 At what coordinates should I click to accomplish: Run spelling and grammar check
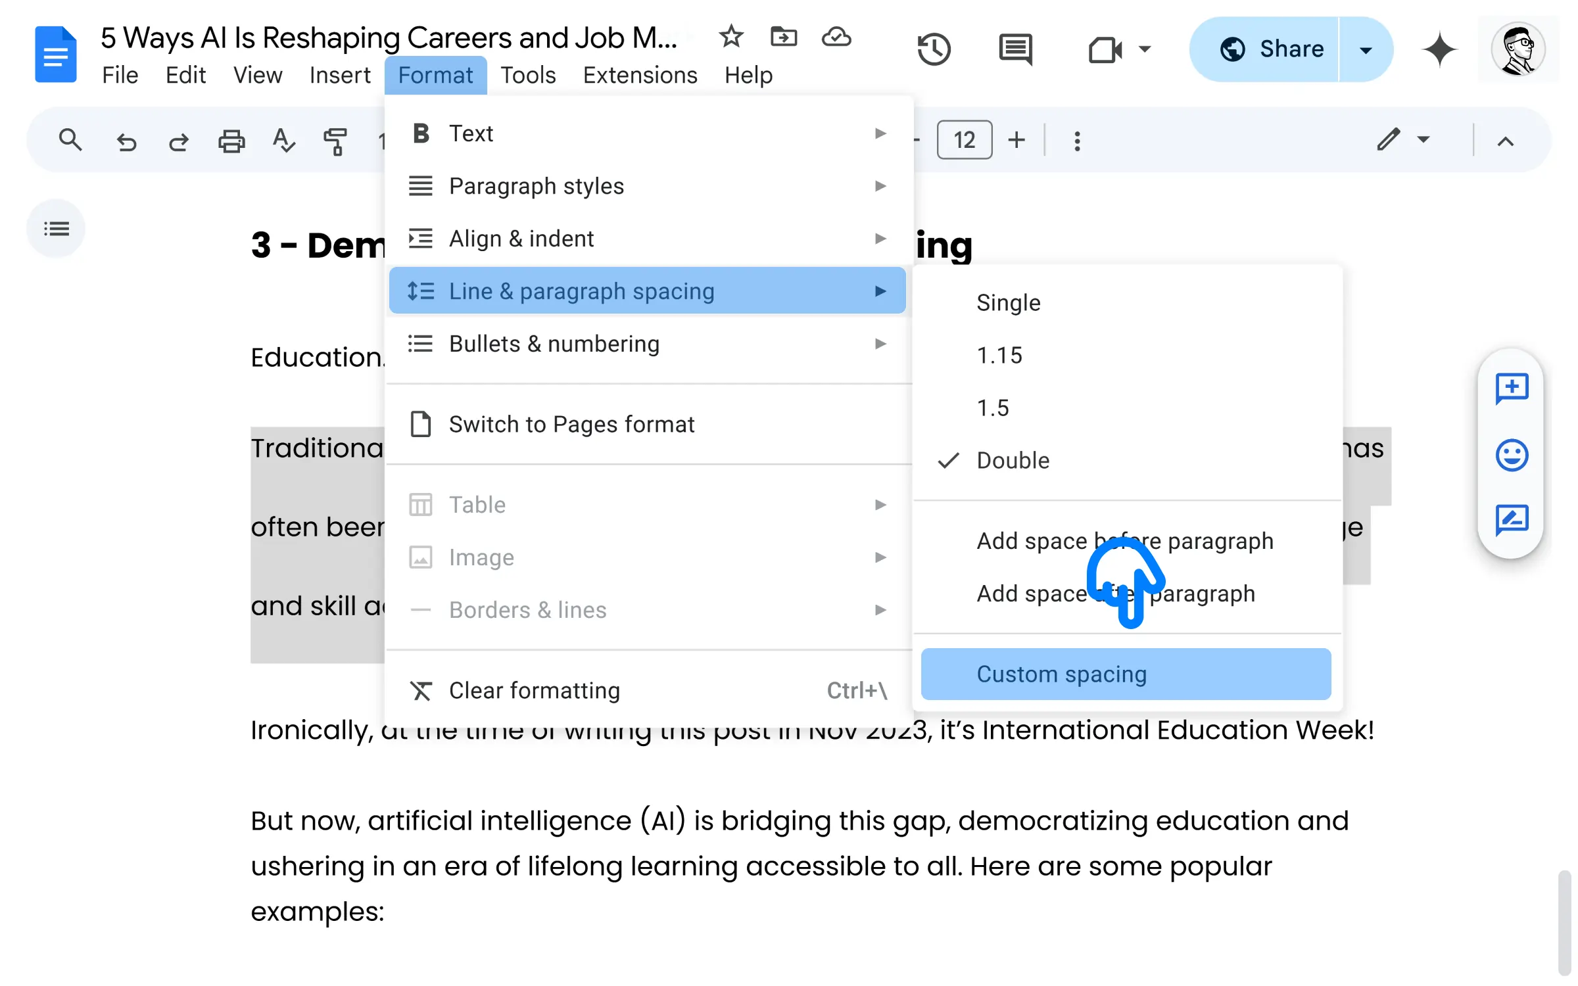click(283, 141)
